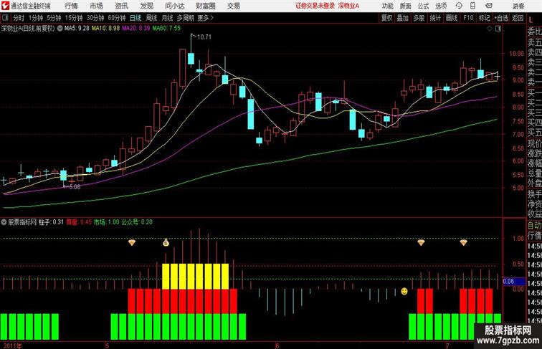
Task: Click the mobile phone icon in the title bar
Action: pyautogui.click(x=473, y=6)
